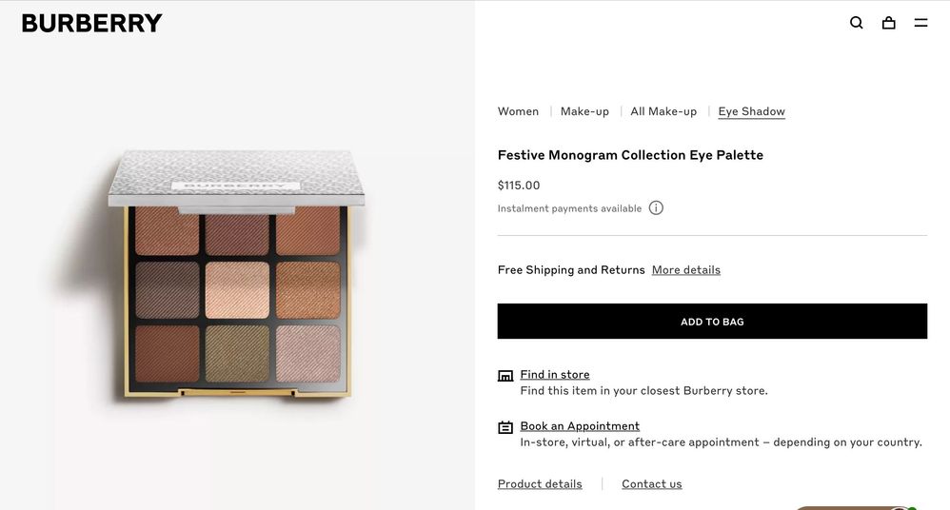Go to homepage via Burberry logo

coord(92,23)
